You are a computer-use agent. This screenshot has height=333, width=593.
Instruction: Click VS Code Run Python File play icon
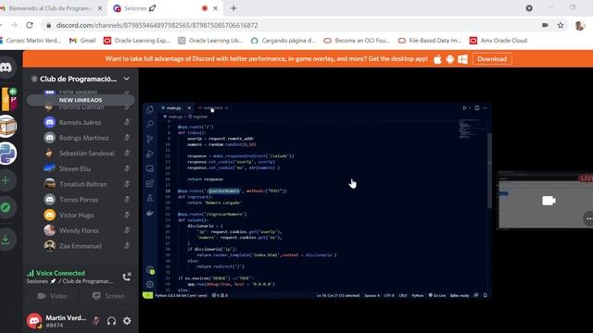click(464, 108)
